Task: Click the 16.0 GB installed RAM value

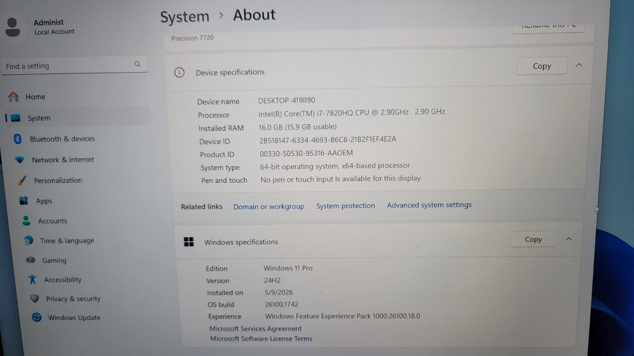Action: (x=298, y=127)
